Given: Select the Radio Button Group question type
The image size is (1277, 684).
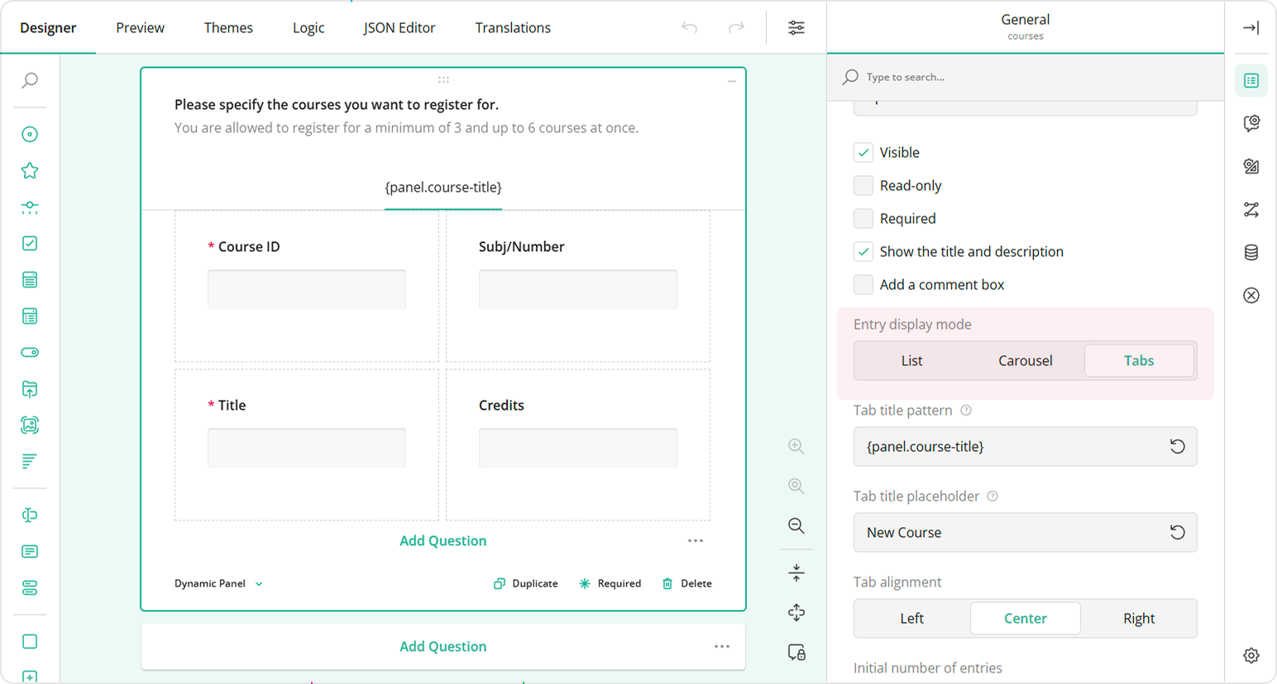Looking at the screenshot, I should pyautogui.click(x=30, y=134).
